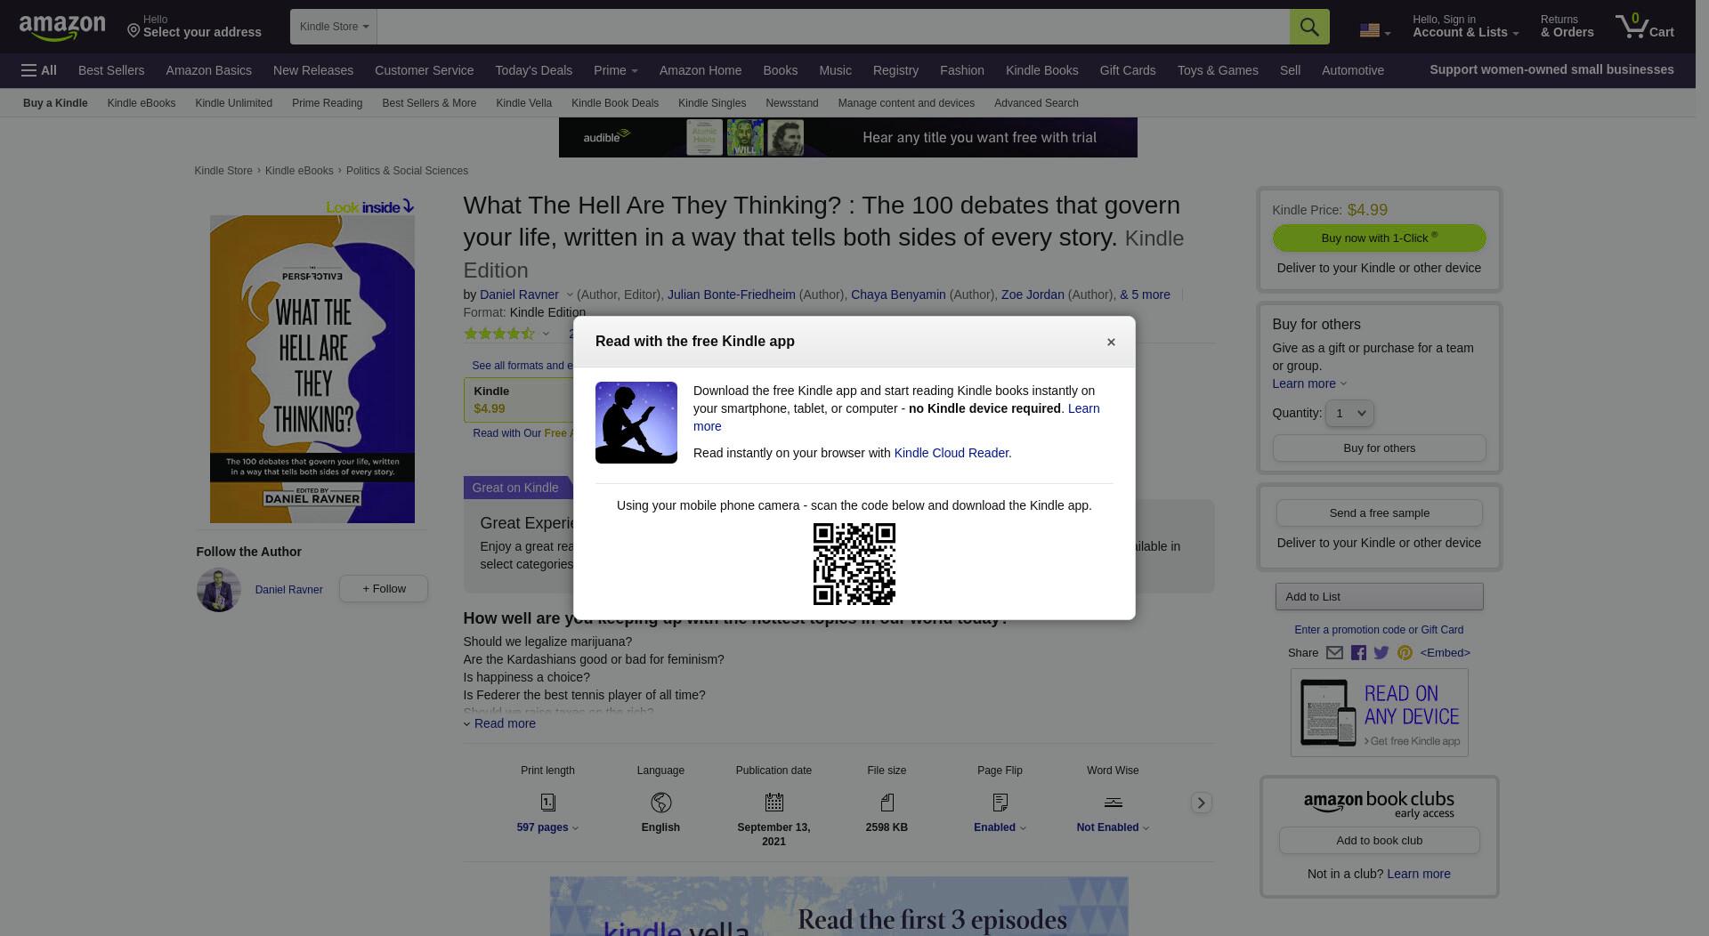Screen dimensions: 1709x936
Task: Click Learn more about book clubs
Action: [x=1418, y=874]
